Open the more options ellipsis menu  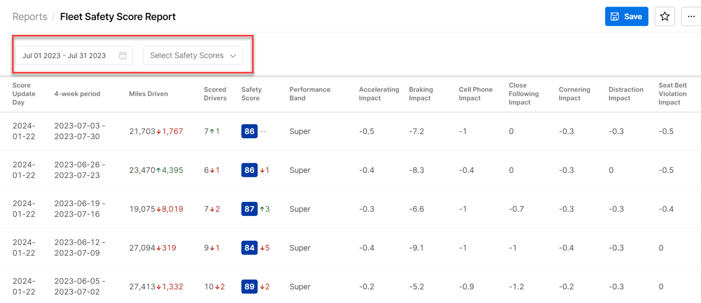pyautogui.click(x=691, y=16)
